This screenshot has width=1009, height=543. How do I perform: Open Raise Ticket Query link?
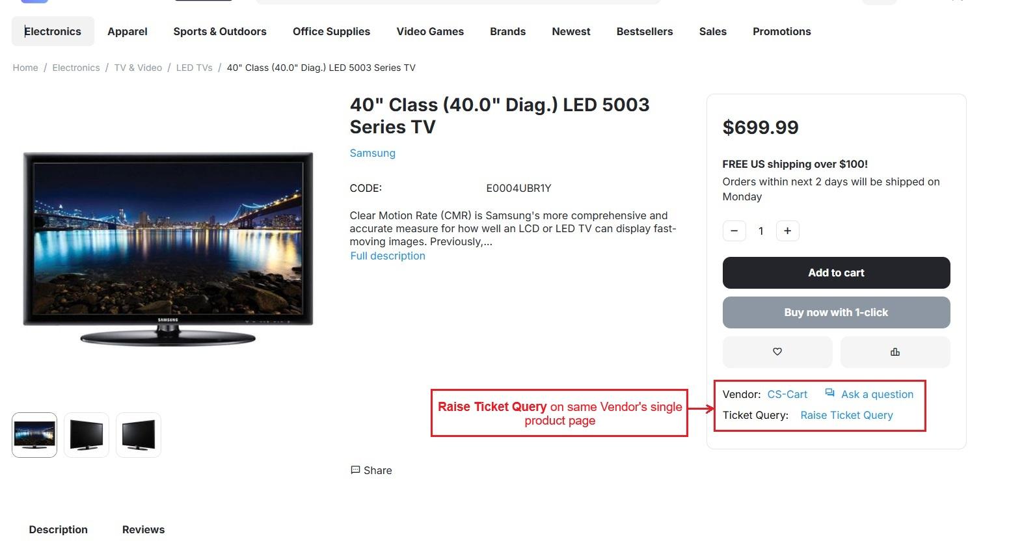pyautogui.click(x=846, y=415)
